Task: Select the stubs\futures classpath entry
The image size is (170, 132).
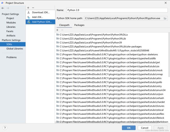Action: tap(112, 106)
